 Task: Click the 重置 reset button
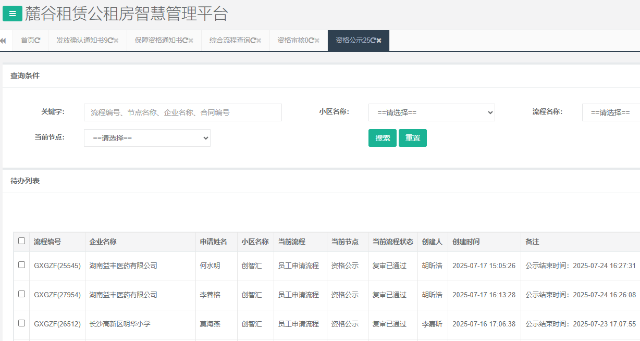click(413, 138)
